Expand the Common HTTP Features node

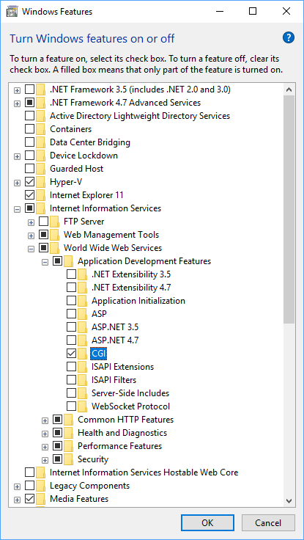45,420
